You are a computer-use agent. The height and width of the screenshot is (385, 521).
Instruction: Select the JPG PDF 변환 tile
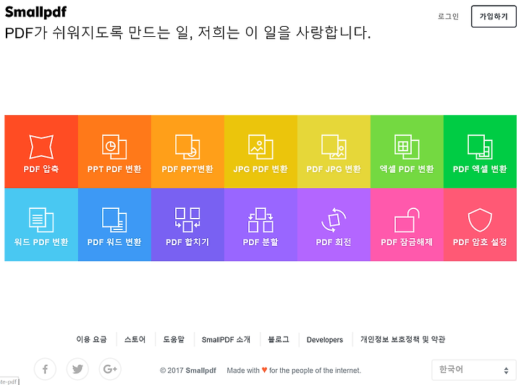260,151
